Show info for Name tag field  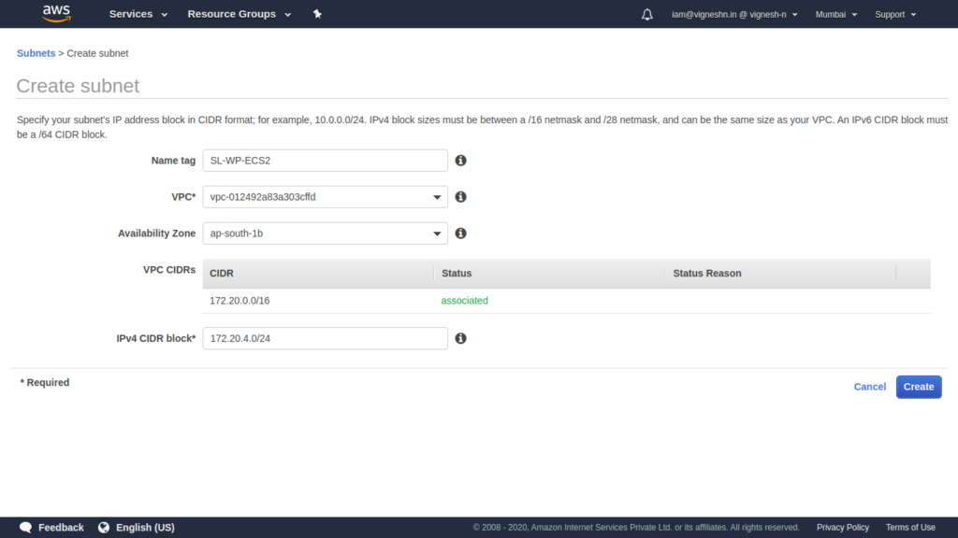click(460, 161)
